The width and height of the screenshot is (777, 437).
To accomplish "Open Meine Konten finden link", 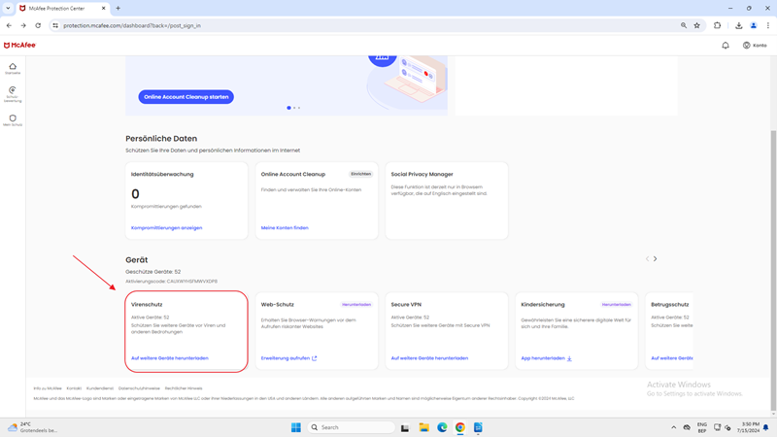I will [x=285, y=228].
